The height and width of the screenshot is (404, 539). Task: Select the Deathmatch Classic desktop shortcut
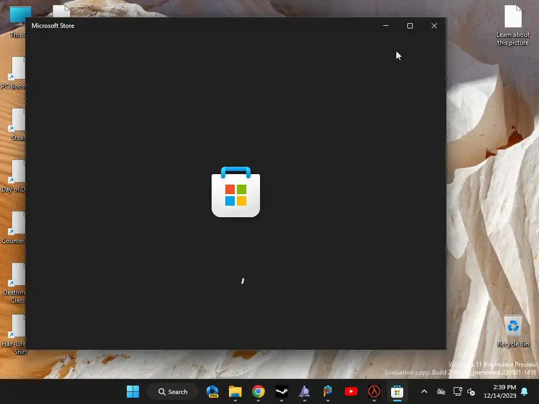14,284
